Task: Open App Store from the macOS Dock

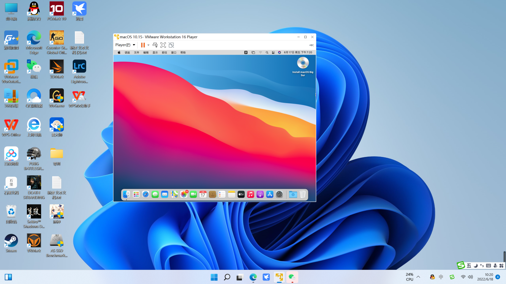Action: pos(270,195)
